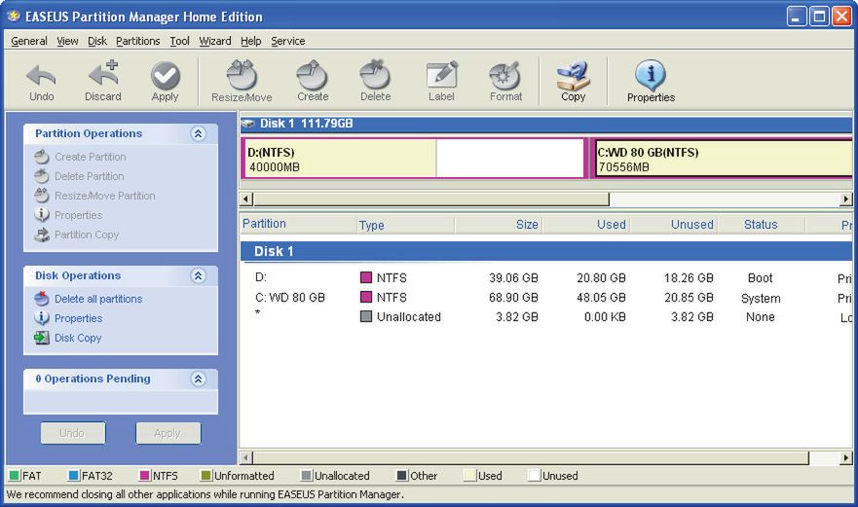The height and width of the screenshot is (507, 858).
Task: Open the Partitions menu
Action: click(138, 41)
